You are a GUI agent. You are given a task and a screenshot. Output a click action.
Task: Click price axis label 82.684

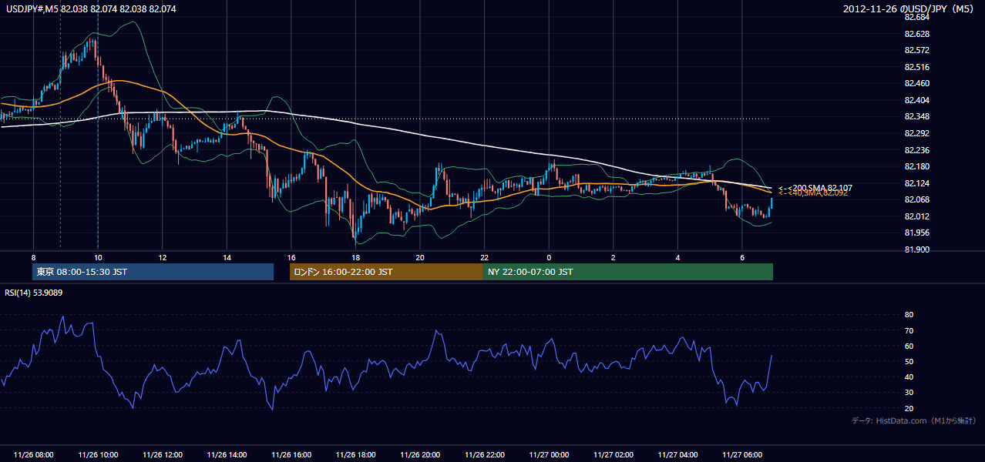click(x=917, y=17)
